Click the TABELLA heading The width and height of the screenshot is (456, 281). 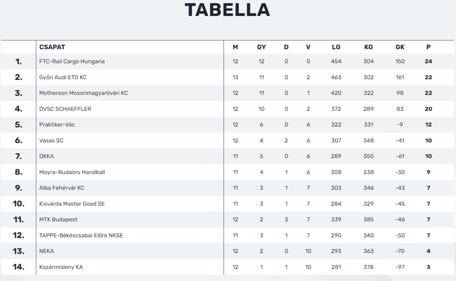(228, 10)
